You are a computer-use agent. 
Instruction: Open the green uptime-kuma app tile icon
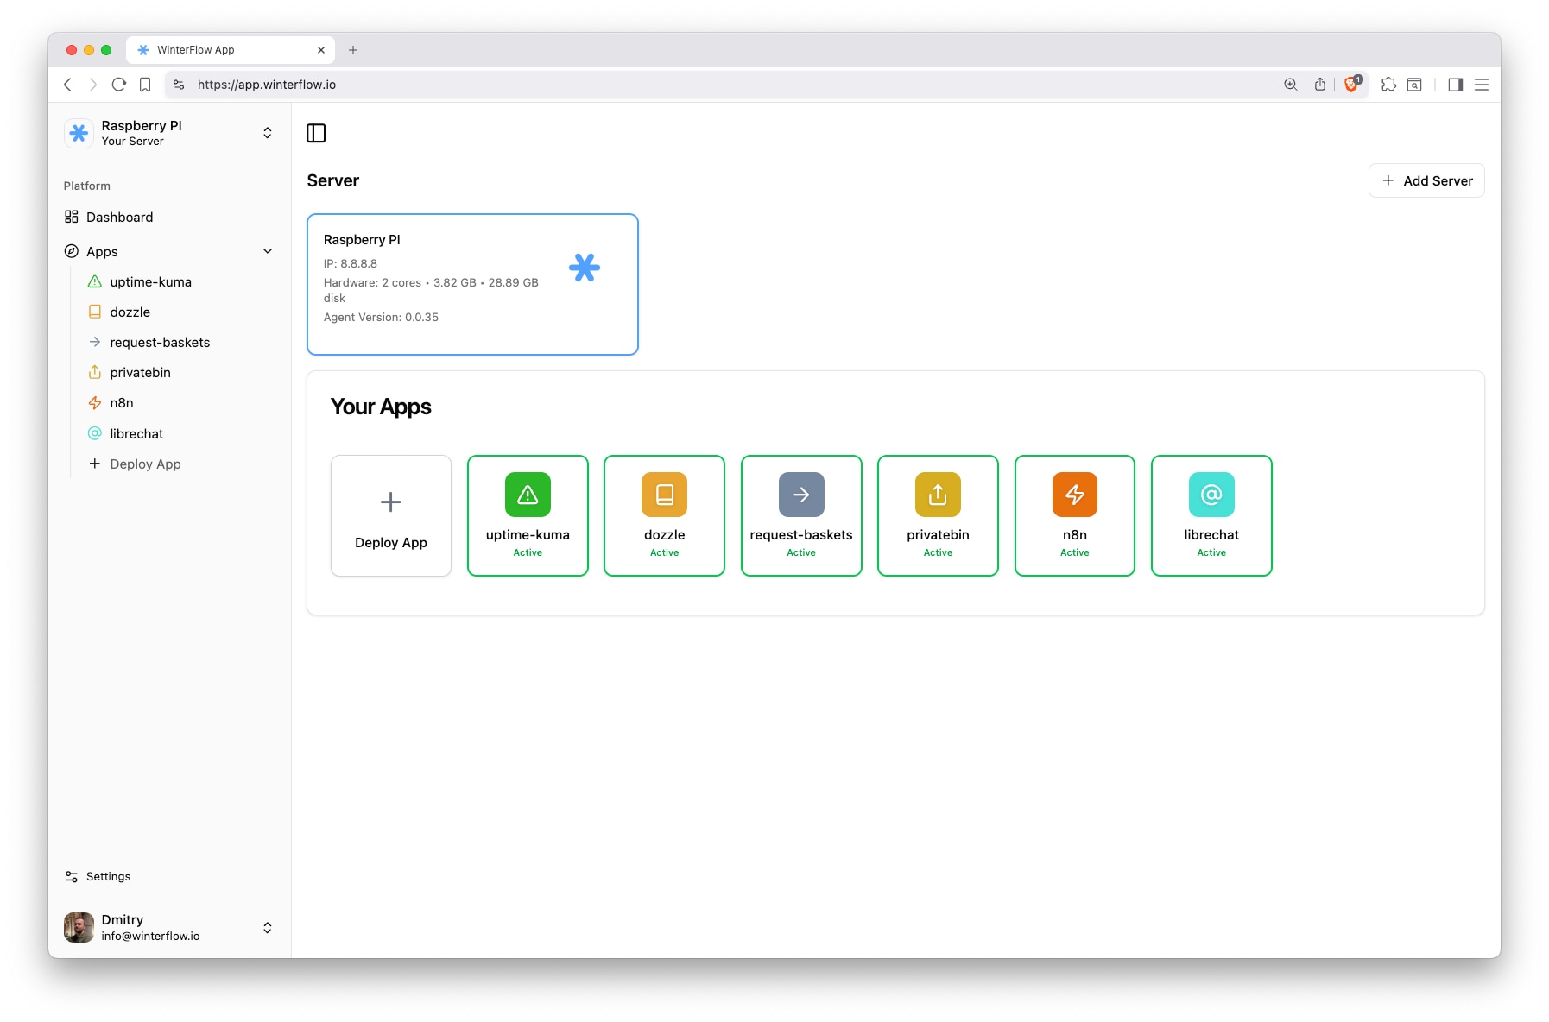click(x=528, y=495)
